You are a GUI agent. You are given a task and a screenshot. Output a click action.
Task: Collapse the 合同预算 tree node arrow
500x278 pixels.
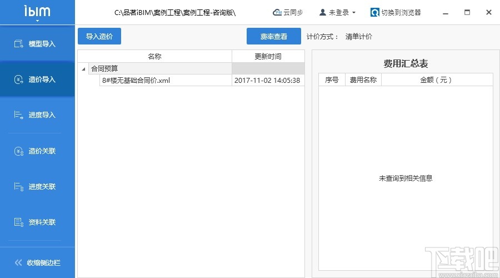tap(83, 69)
